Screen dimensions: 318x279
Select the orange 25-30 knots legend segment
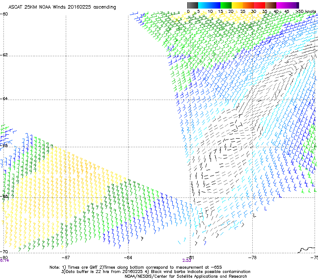(x=248, y=5)
